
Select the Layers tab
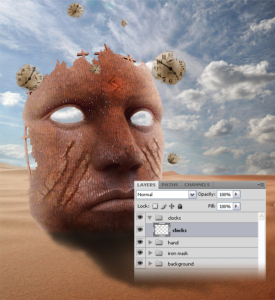point(146,185)
